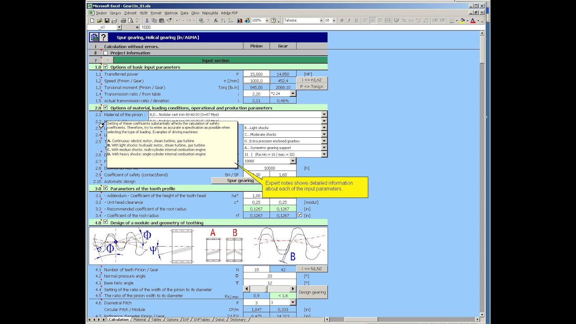Click the vertical scrollbar down arrow
The image size is (576, 324).
point(482,314)
